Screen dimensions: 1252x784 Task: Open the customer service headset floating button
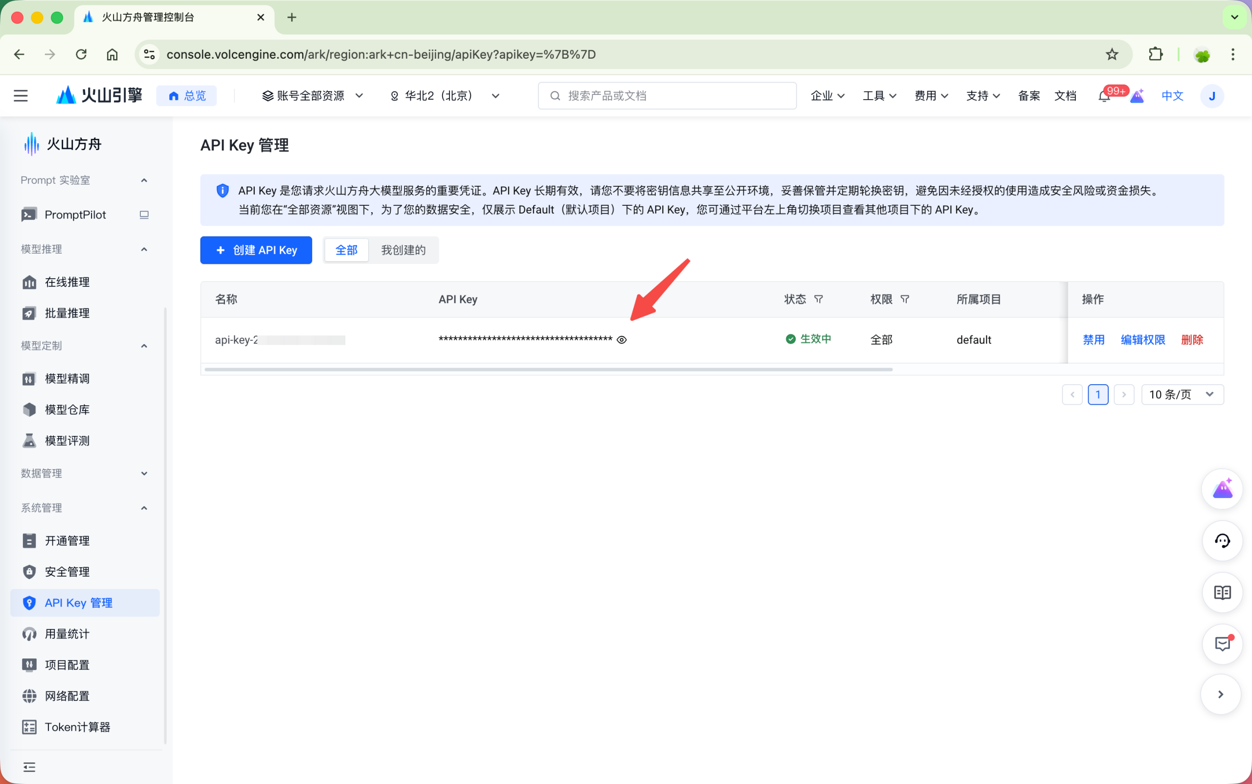pyautogui.click(x=1222, y=541)
